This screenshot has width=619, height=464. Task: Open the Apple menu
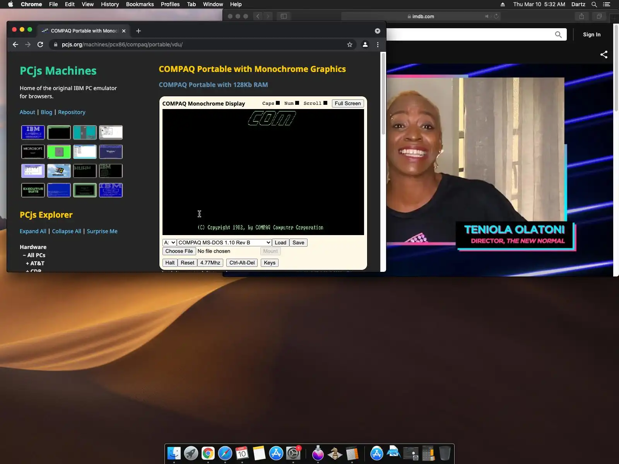point(10,4)
